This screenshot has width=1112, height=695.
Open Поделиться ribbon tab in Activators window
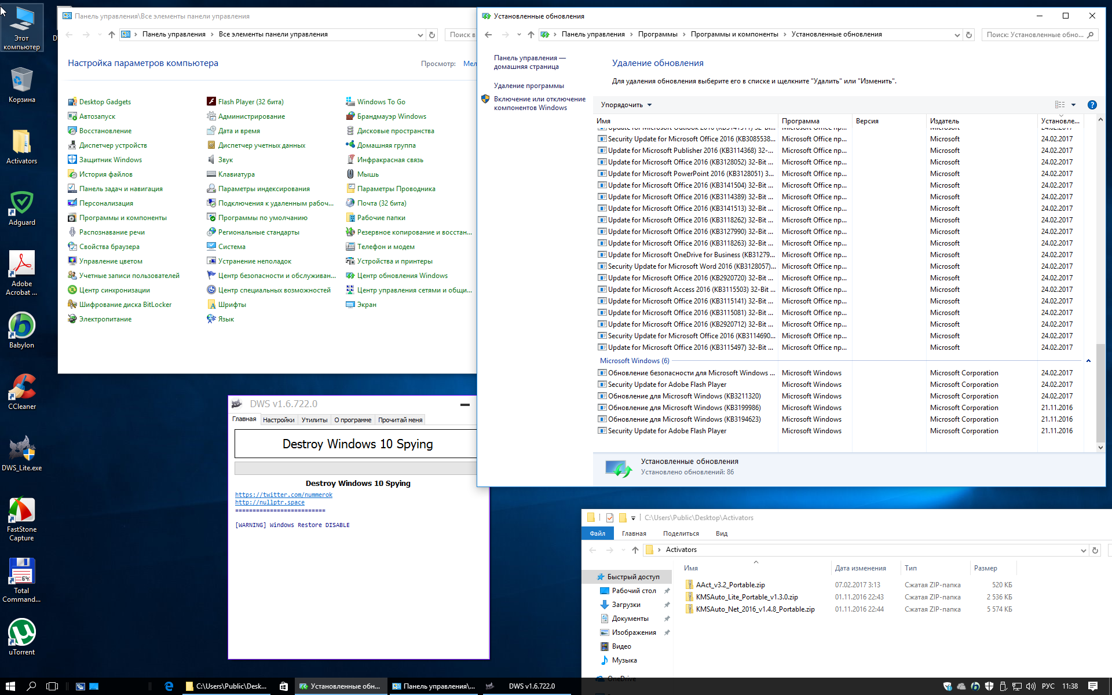(681, 533)
